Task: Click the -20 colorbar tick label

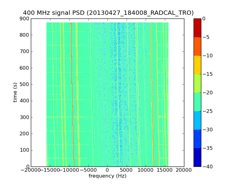Action: tap(207, 92)
